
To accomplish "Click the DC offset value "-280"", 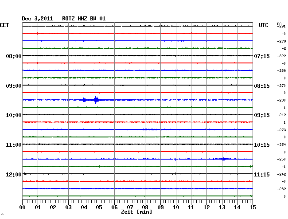I will click(x=281, y=100).
